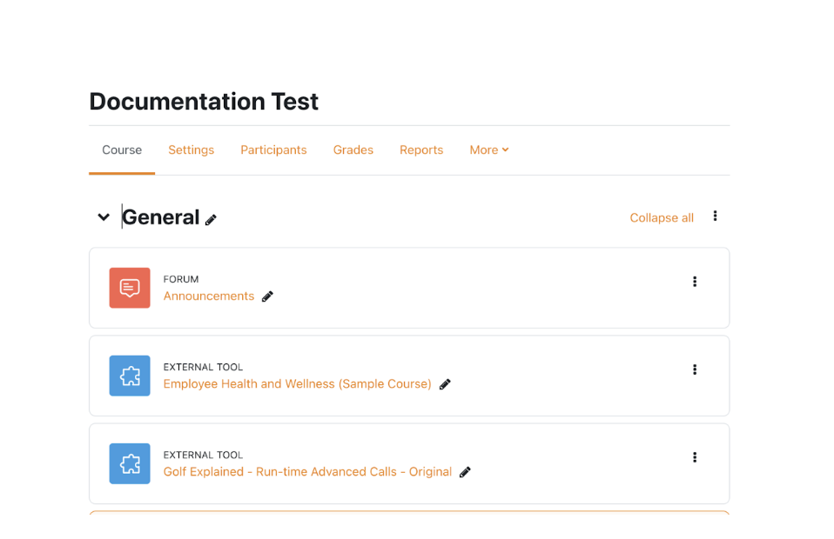Viewport: 834px width, 539px height.
Task: Click the red Forum activity icon
Action: [x=129, y=288]
